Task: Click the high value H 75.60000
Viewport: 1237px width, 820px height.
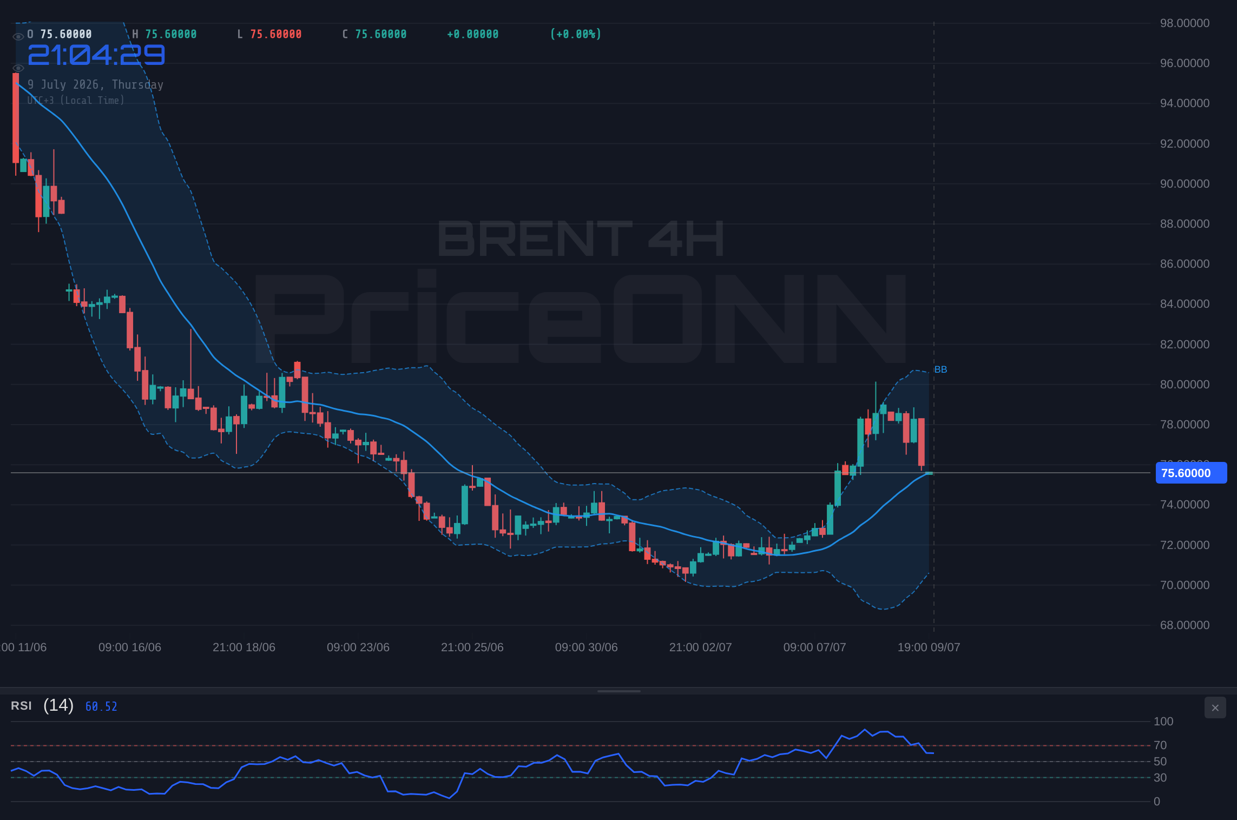Action: point(165,34)
